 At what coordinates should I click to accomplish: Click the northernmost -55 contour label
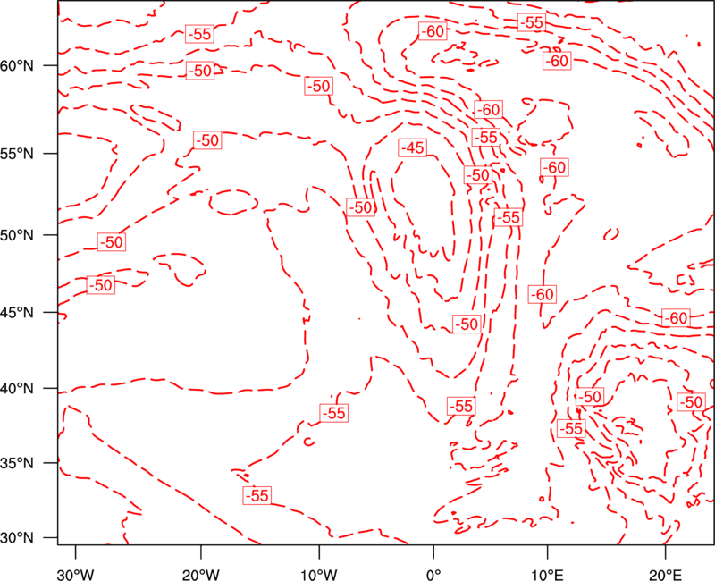point(532,21)
